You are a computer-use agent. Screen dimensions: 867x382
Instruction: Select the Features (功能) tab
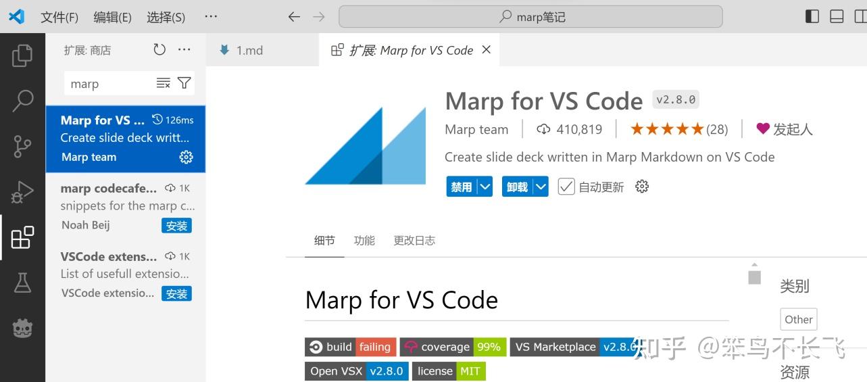364,240
